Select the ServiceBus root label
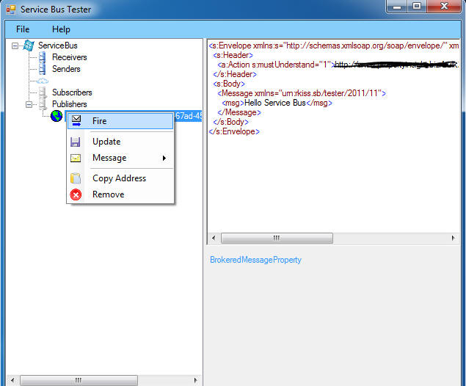This screenshot has height=386, width=466. [58, 45]
